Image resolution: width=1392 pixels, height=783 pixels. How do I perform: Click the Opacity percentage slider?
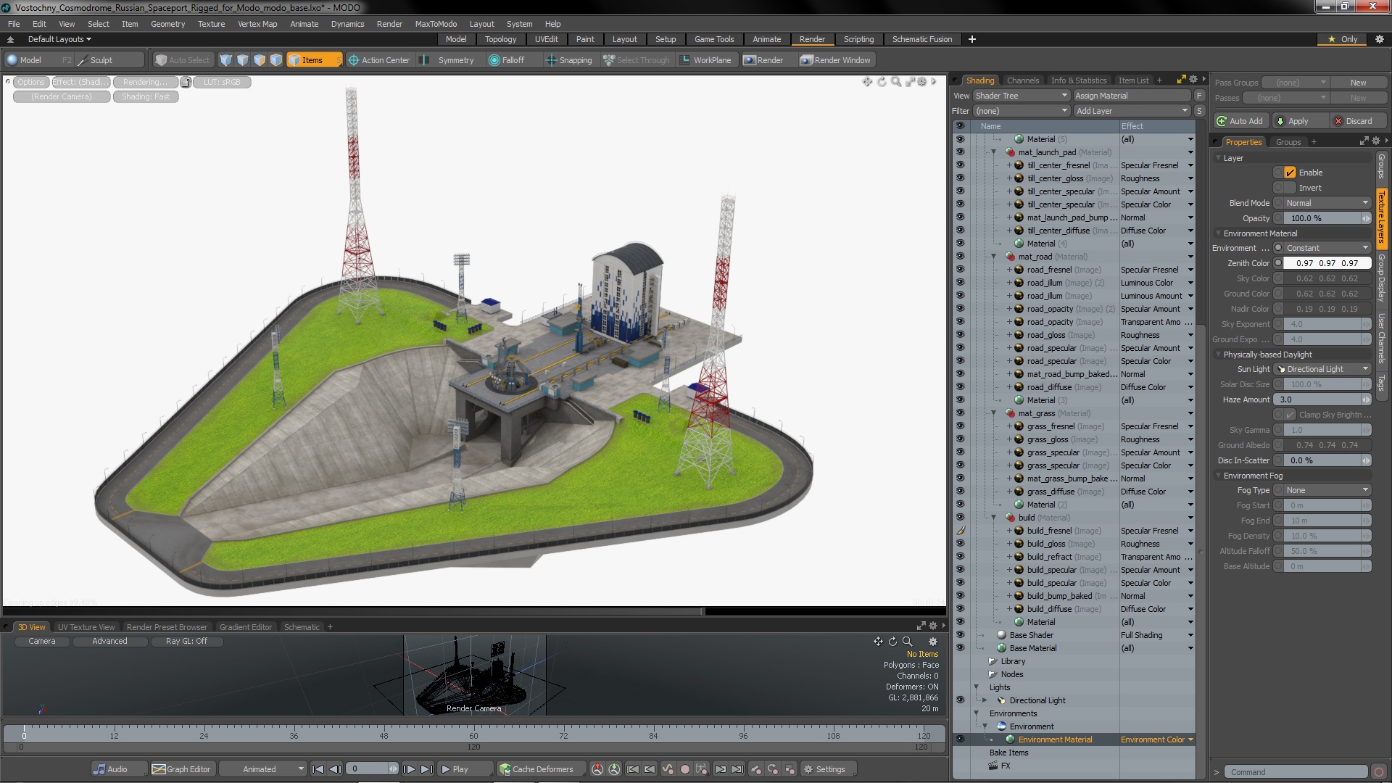(1327, 218)
